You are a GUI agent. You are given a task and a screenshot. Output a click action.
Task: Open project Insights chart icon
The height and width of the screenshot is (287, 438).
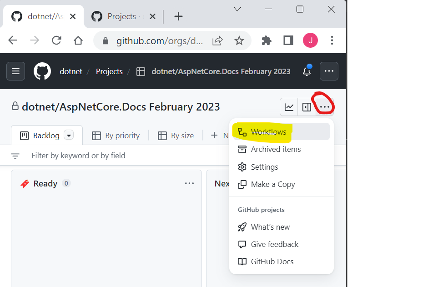(289, 107)
